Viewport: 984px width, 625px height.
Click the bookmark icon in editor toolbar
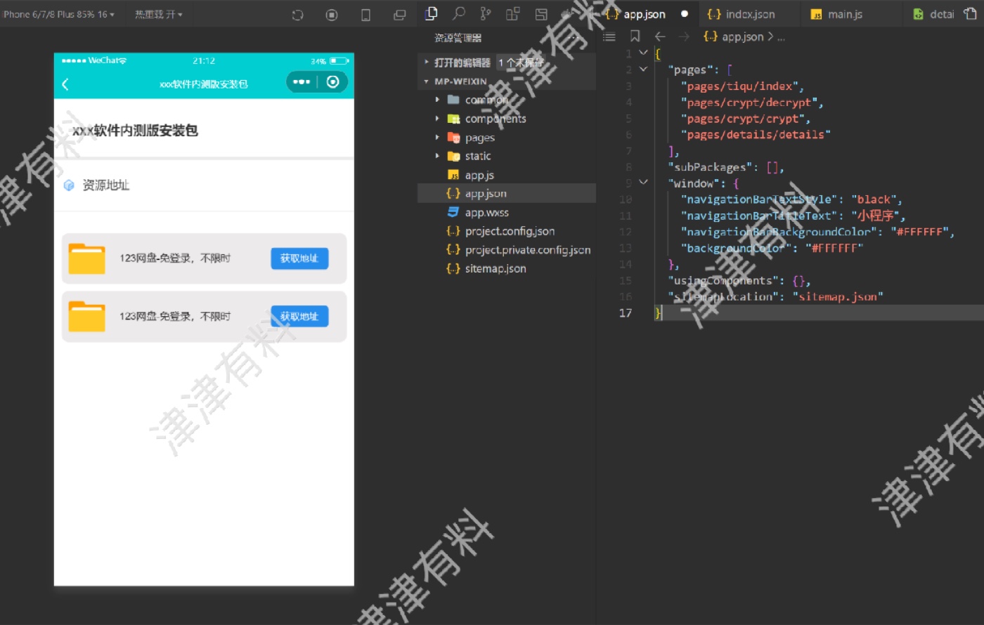pos(635,37)
